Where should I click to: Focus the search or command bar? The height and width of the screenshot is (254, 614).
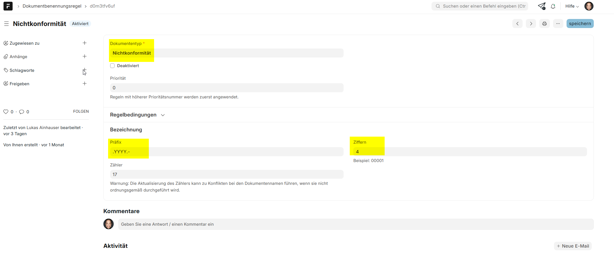(x=480, y=6)
